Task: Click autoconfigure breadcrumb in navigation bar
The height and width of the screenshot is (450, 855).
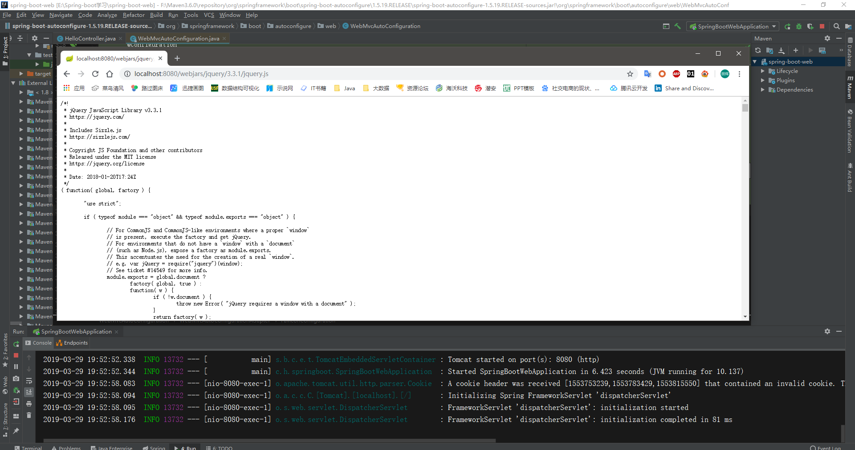Action: [x=289, y=26]
